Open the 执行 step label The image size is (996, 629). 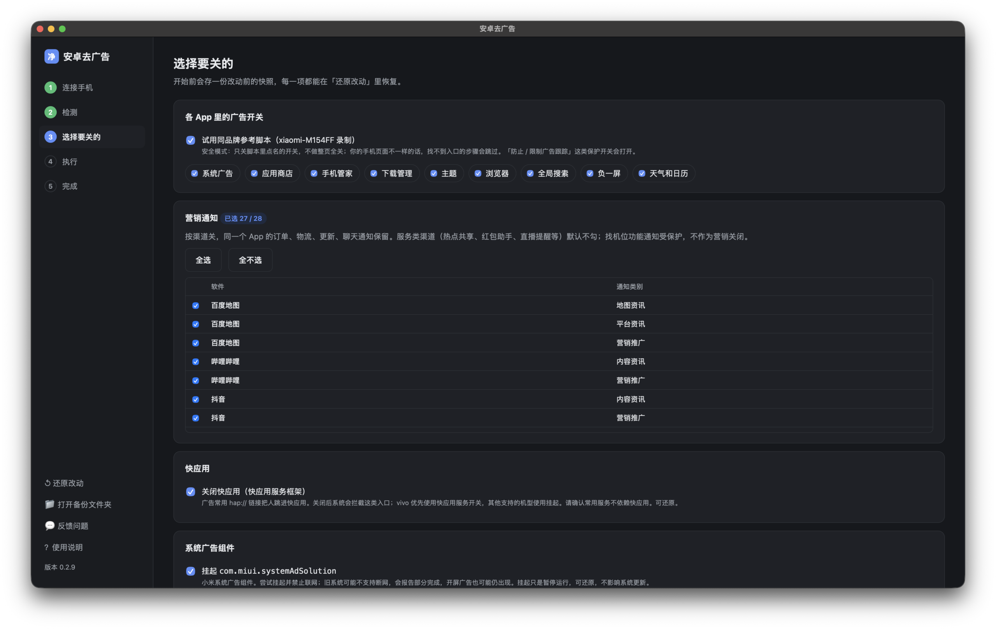coord(70,162)
